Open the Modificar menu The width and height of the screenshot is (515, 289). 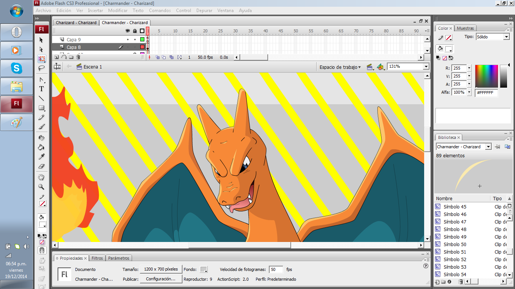[118, 11]
